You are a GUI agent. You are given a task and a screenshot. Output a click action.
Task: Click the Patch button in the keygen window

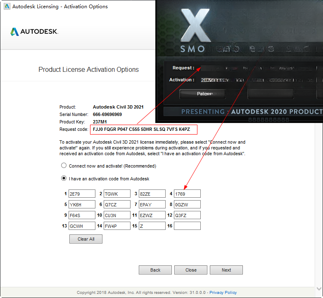(202, 94)
